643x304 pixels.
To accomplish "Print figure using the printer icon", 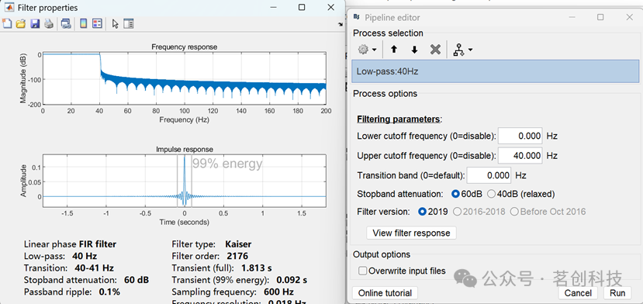I will coord(49,24).
